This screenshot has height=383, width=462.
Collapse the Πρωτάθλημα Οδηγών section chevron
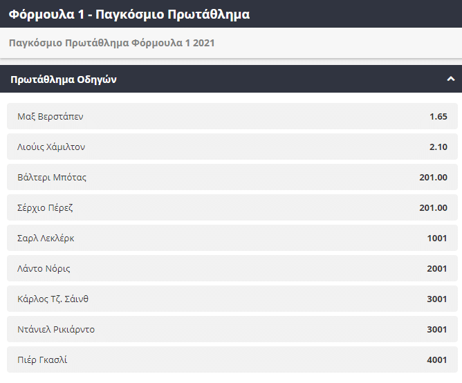(450, 80)
